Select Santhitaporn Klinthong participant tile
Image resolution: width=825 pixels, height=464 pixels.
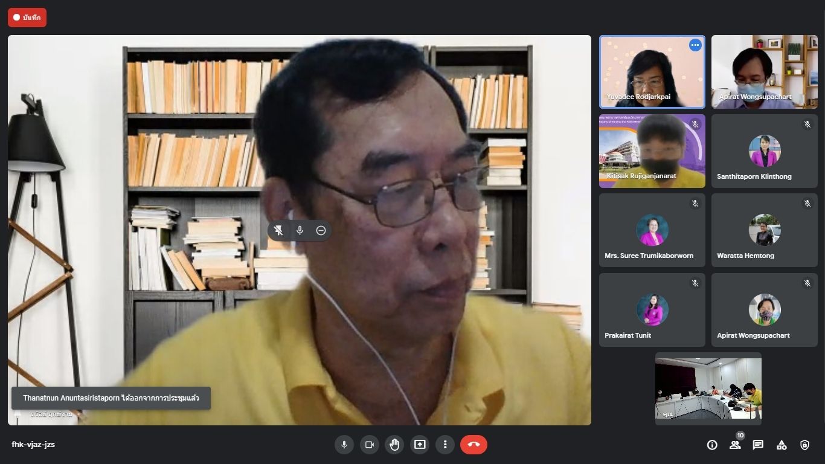click(764, 151)
